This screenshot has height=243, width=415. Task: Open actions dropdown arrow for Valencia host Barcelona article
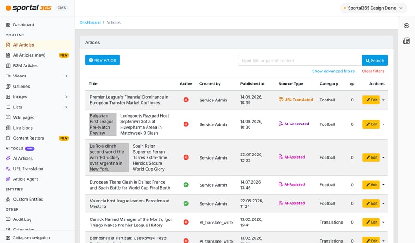click(x=383, y=203)
